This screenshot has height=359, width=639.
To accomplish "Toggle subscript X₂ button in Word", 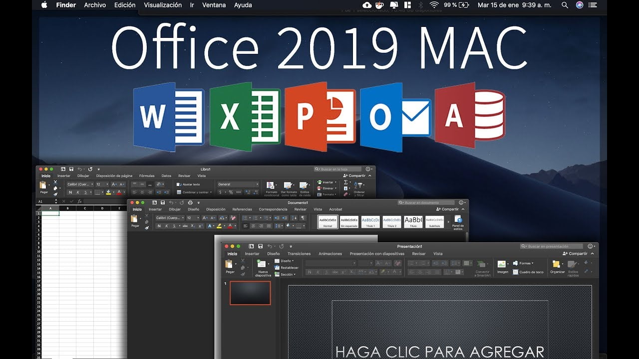I will [193, 226].
